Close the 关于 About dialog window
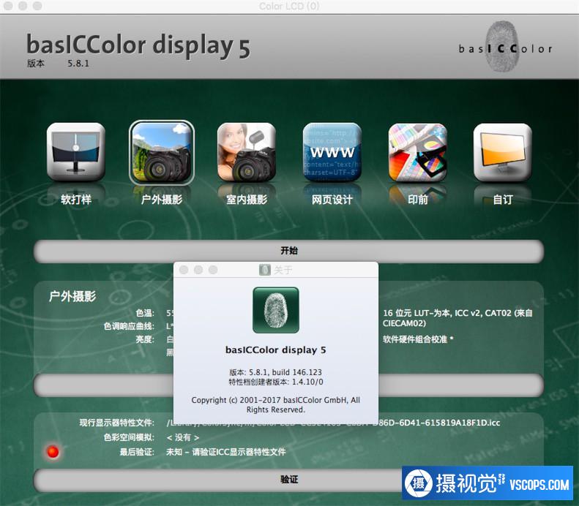The image size is (579, 506). point(184,270)
